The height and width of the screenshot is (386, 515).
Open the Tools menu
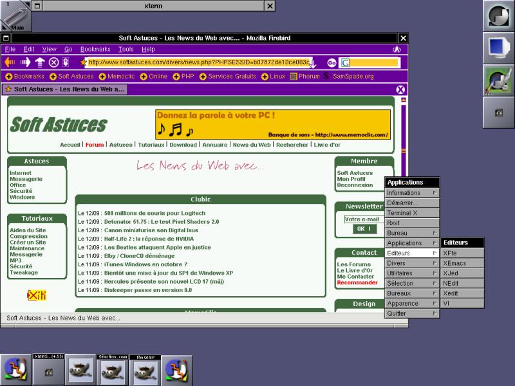click(x=126, y=50)
